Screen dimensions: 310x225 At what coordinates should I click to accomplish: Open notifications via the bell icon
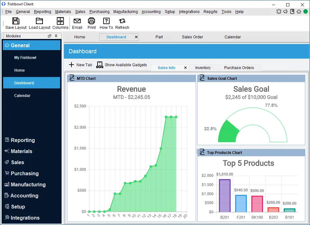[x=279, y=11]
